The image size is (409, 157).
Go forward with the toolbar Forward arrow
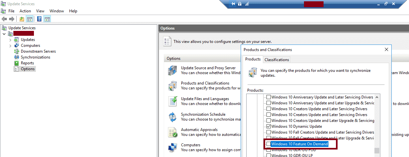pyautogui.click(x=11, y=19)
